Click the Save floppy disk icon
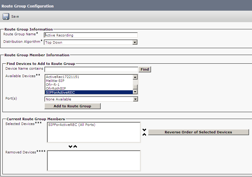This screenshot has width=252, height=177. (x=6, y=16)
